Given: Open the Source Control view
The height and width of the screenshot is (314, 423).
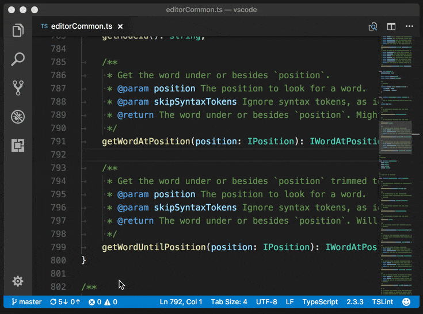Looking at the screenshot, I should [18, 87].
